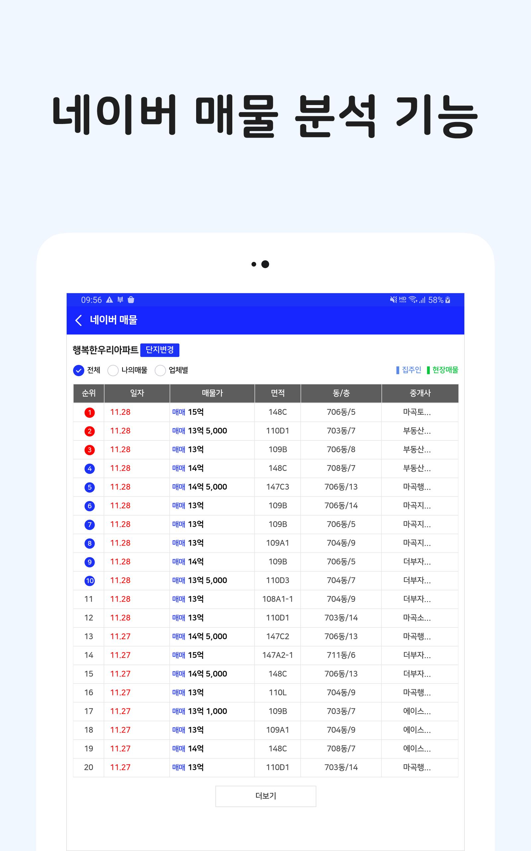Tap the blue rank 6 badge

tap(90, 506)
